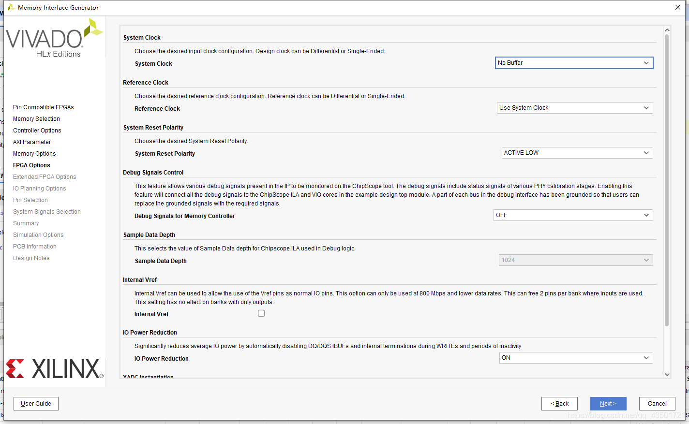The width and height of the screenshot is (689, 424).
Task: Click the Back button
Action: pos(559,404)
